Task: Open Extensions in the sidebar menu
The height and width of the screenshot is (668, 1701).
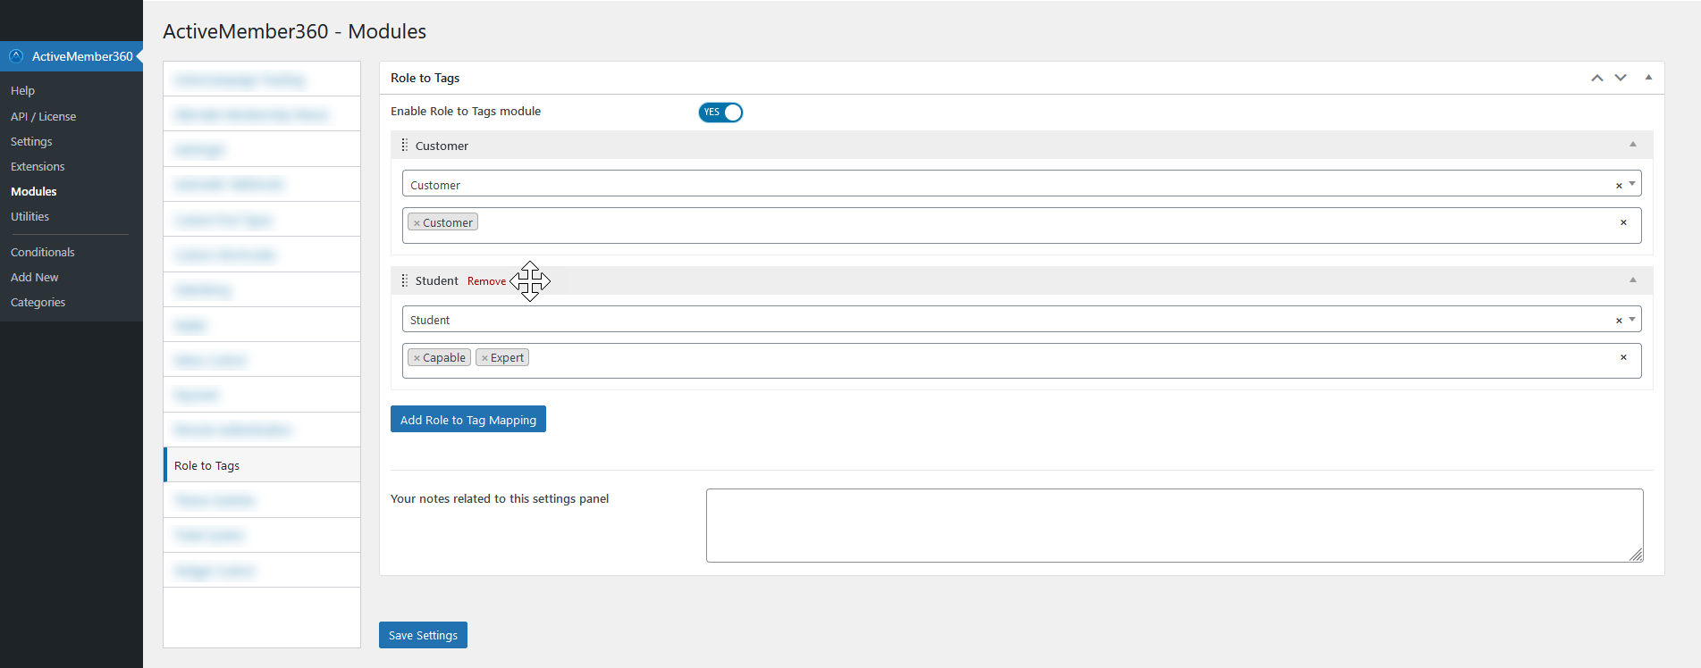Action: coord(38,166)
